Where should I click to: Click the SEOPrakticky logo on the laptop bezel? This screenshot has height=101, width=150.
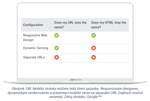76,80
